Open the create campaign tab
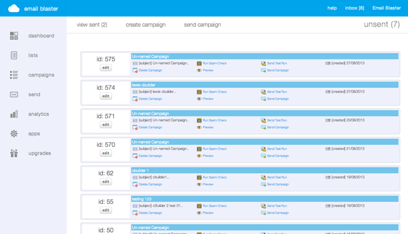Viewport: 408px width, 234px height. click(145, 25)
